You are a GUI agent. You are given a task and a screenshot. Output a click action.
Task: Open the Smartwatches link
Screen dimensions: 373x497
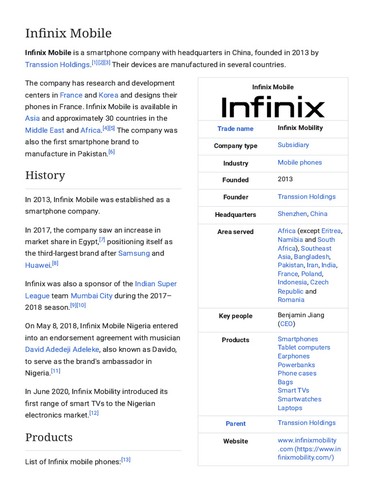tap(299, 399)
